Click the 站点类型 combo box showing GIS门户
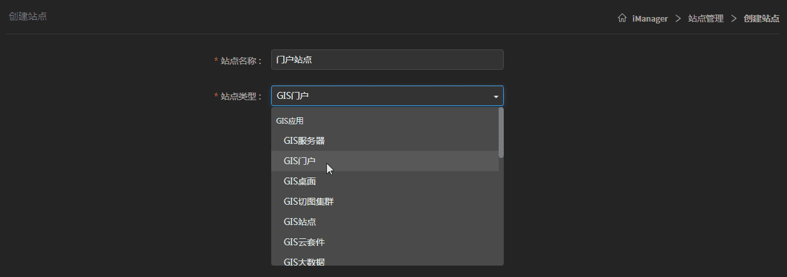Viewport: 787px width, 277px height. 380,96
